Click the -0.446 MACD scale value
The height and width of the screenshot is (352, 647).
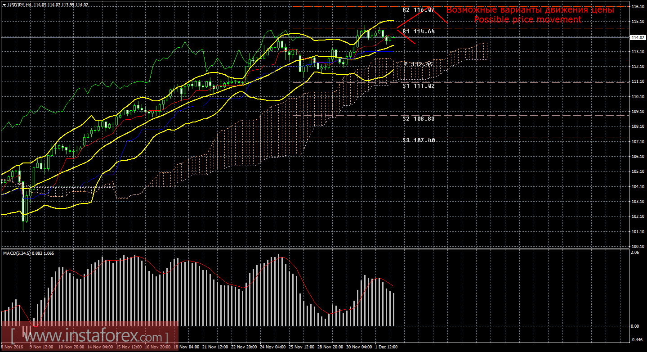coord(636,340)
